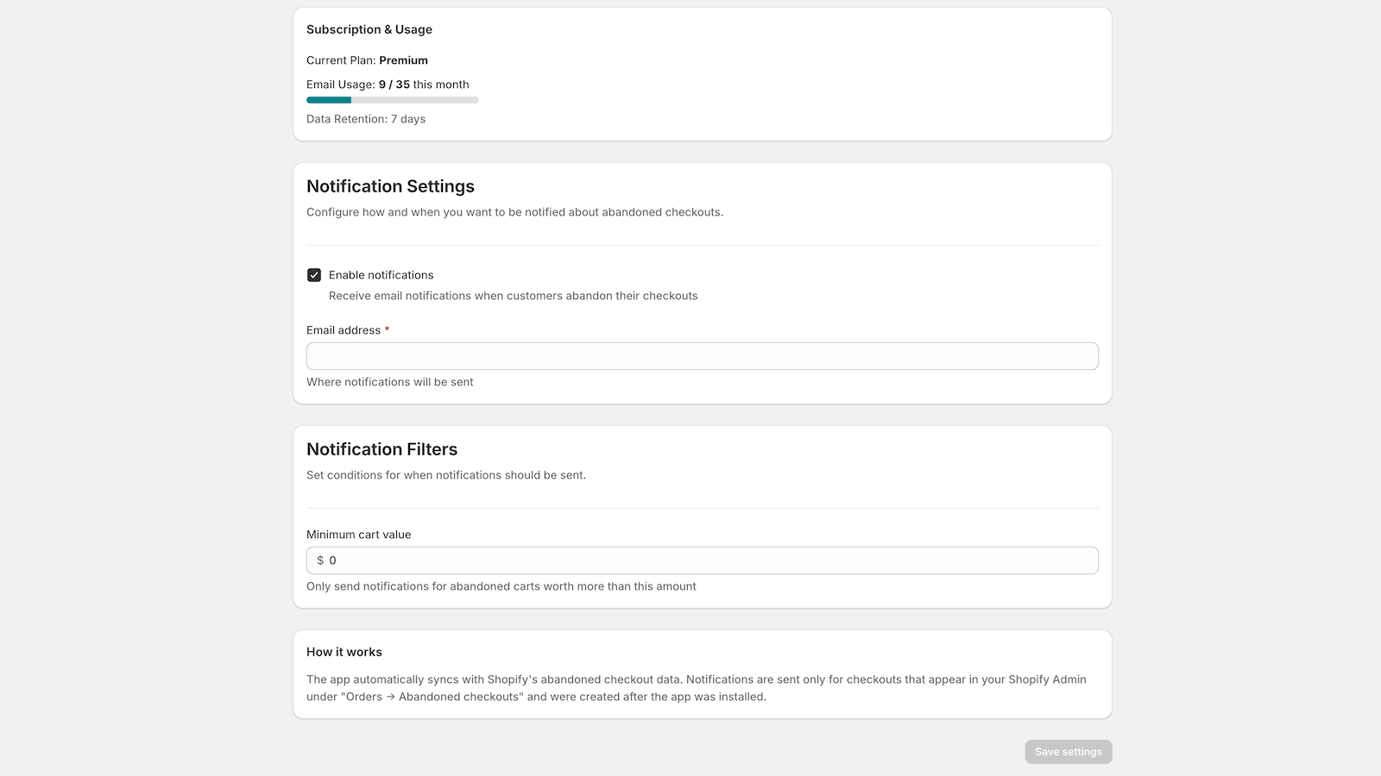Click the Minimum cart value label

coord(358,535)
